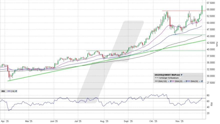
Task: Click the XAGUSD@SMART MidPoint legend title
Action: coord(167,75)
